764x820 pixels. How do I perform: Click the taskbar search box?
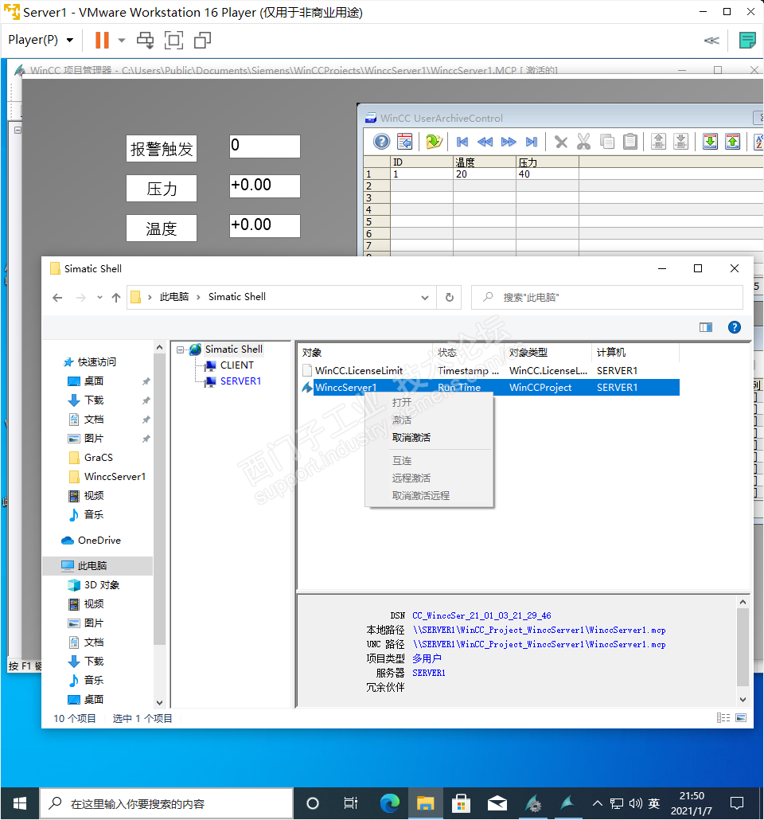(x=166, y=803)
